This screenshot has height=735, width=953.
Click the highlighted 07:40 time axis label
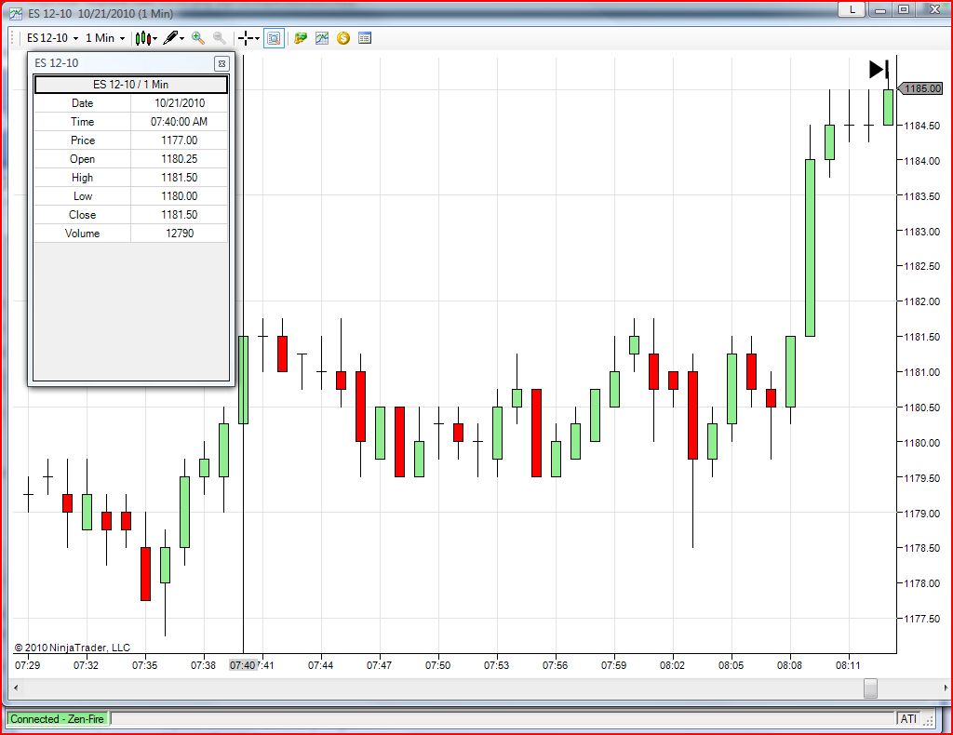[242, 665]
